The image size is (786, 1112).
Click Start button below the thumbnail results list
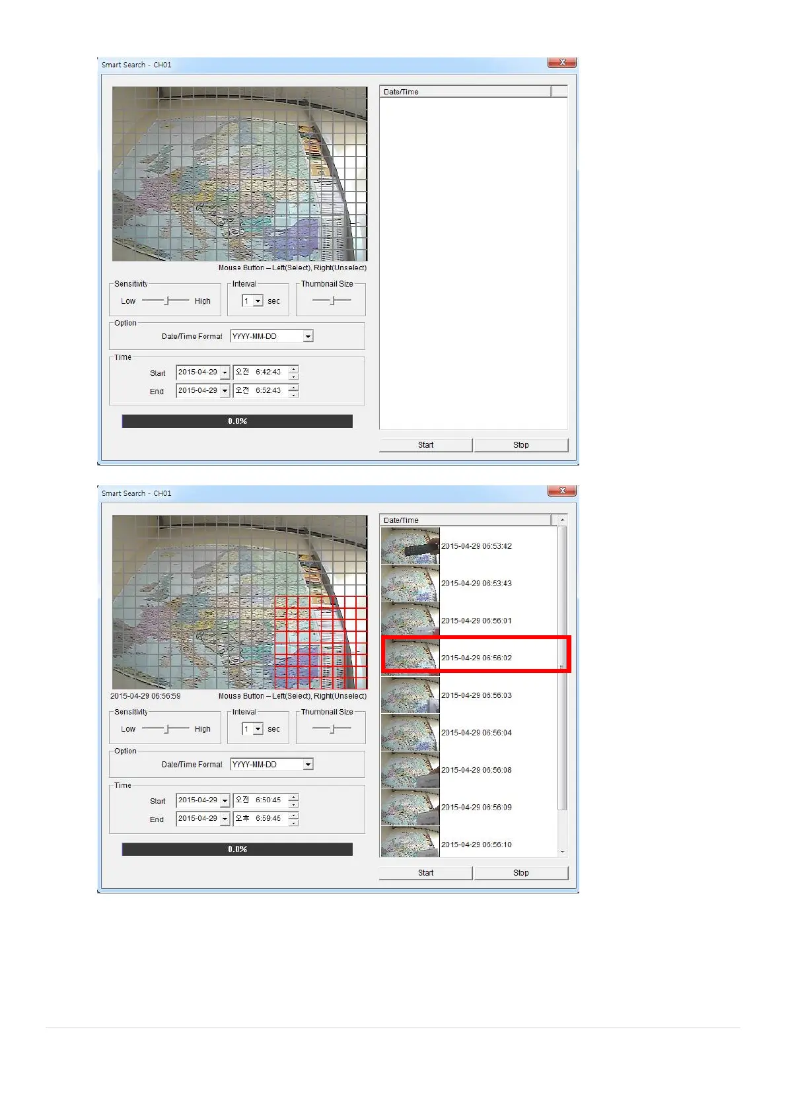[x=425, y=873]
